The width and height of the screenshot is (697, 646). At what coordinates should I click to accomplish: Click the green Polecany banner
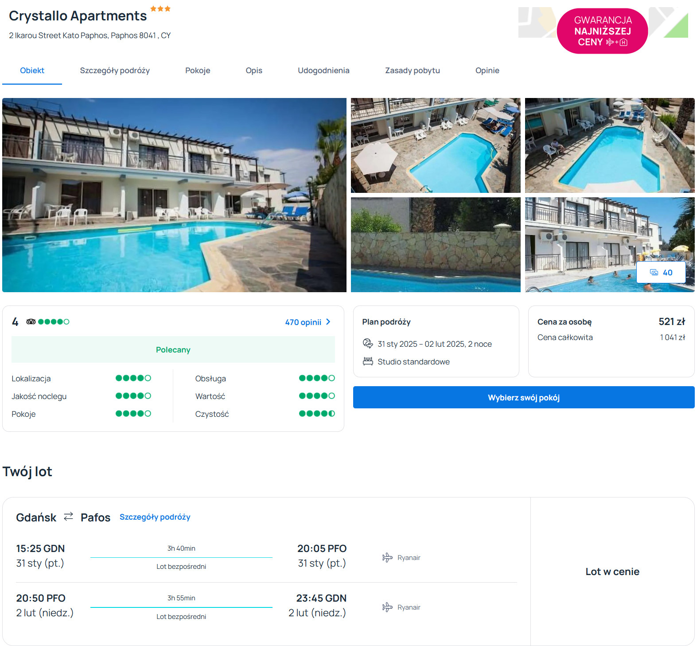pyautogui.click(x=173, y=350)
